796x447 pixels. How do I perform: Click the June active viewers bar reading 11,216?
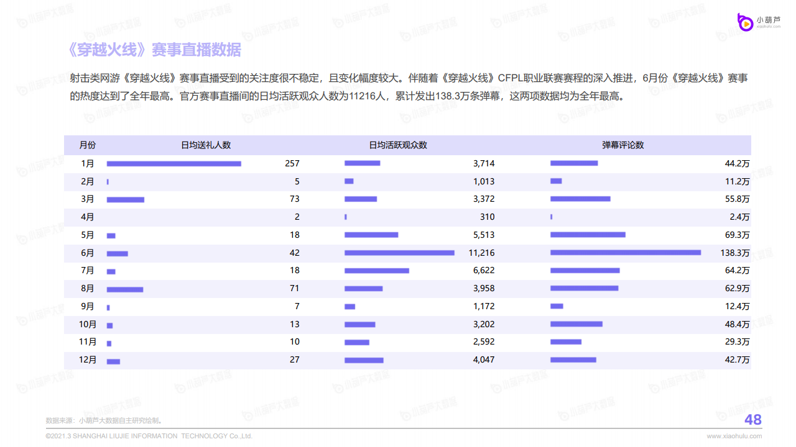pos(399,253)
